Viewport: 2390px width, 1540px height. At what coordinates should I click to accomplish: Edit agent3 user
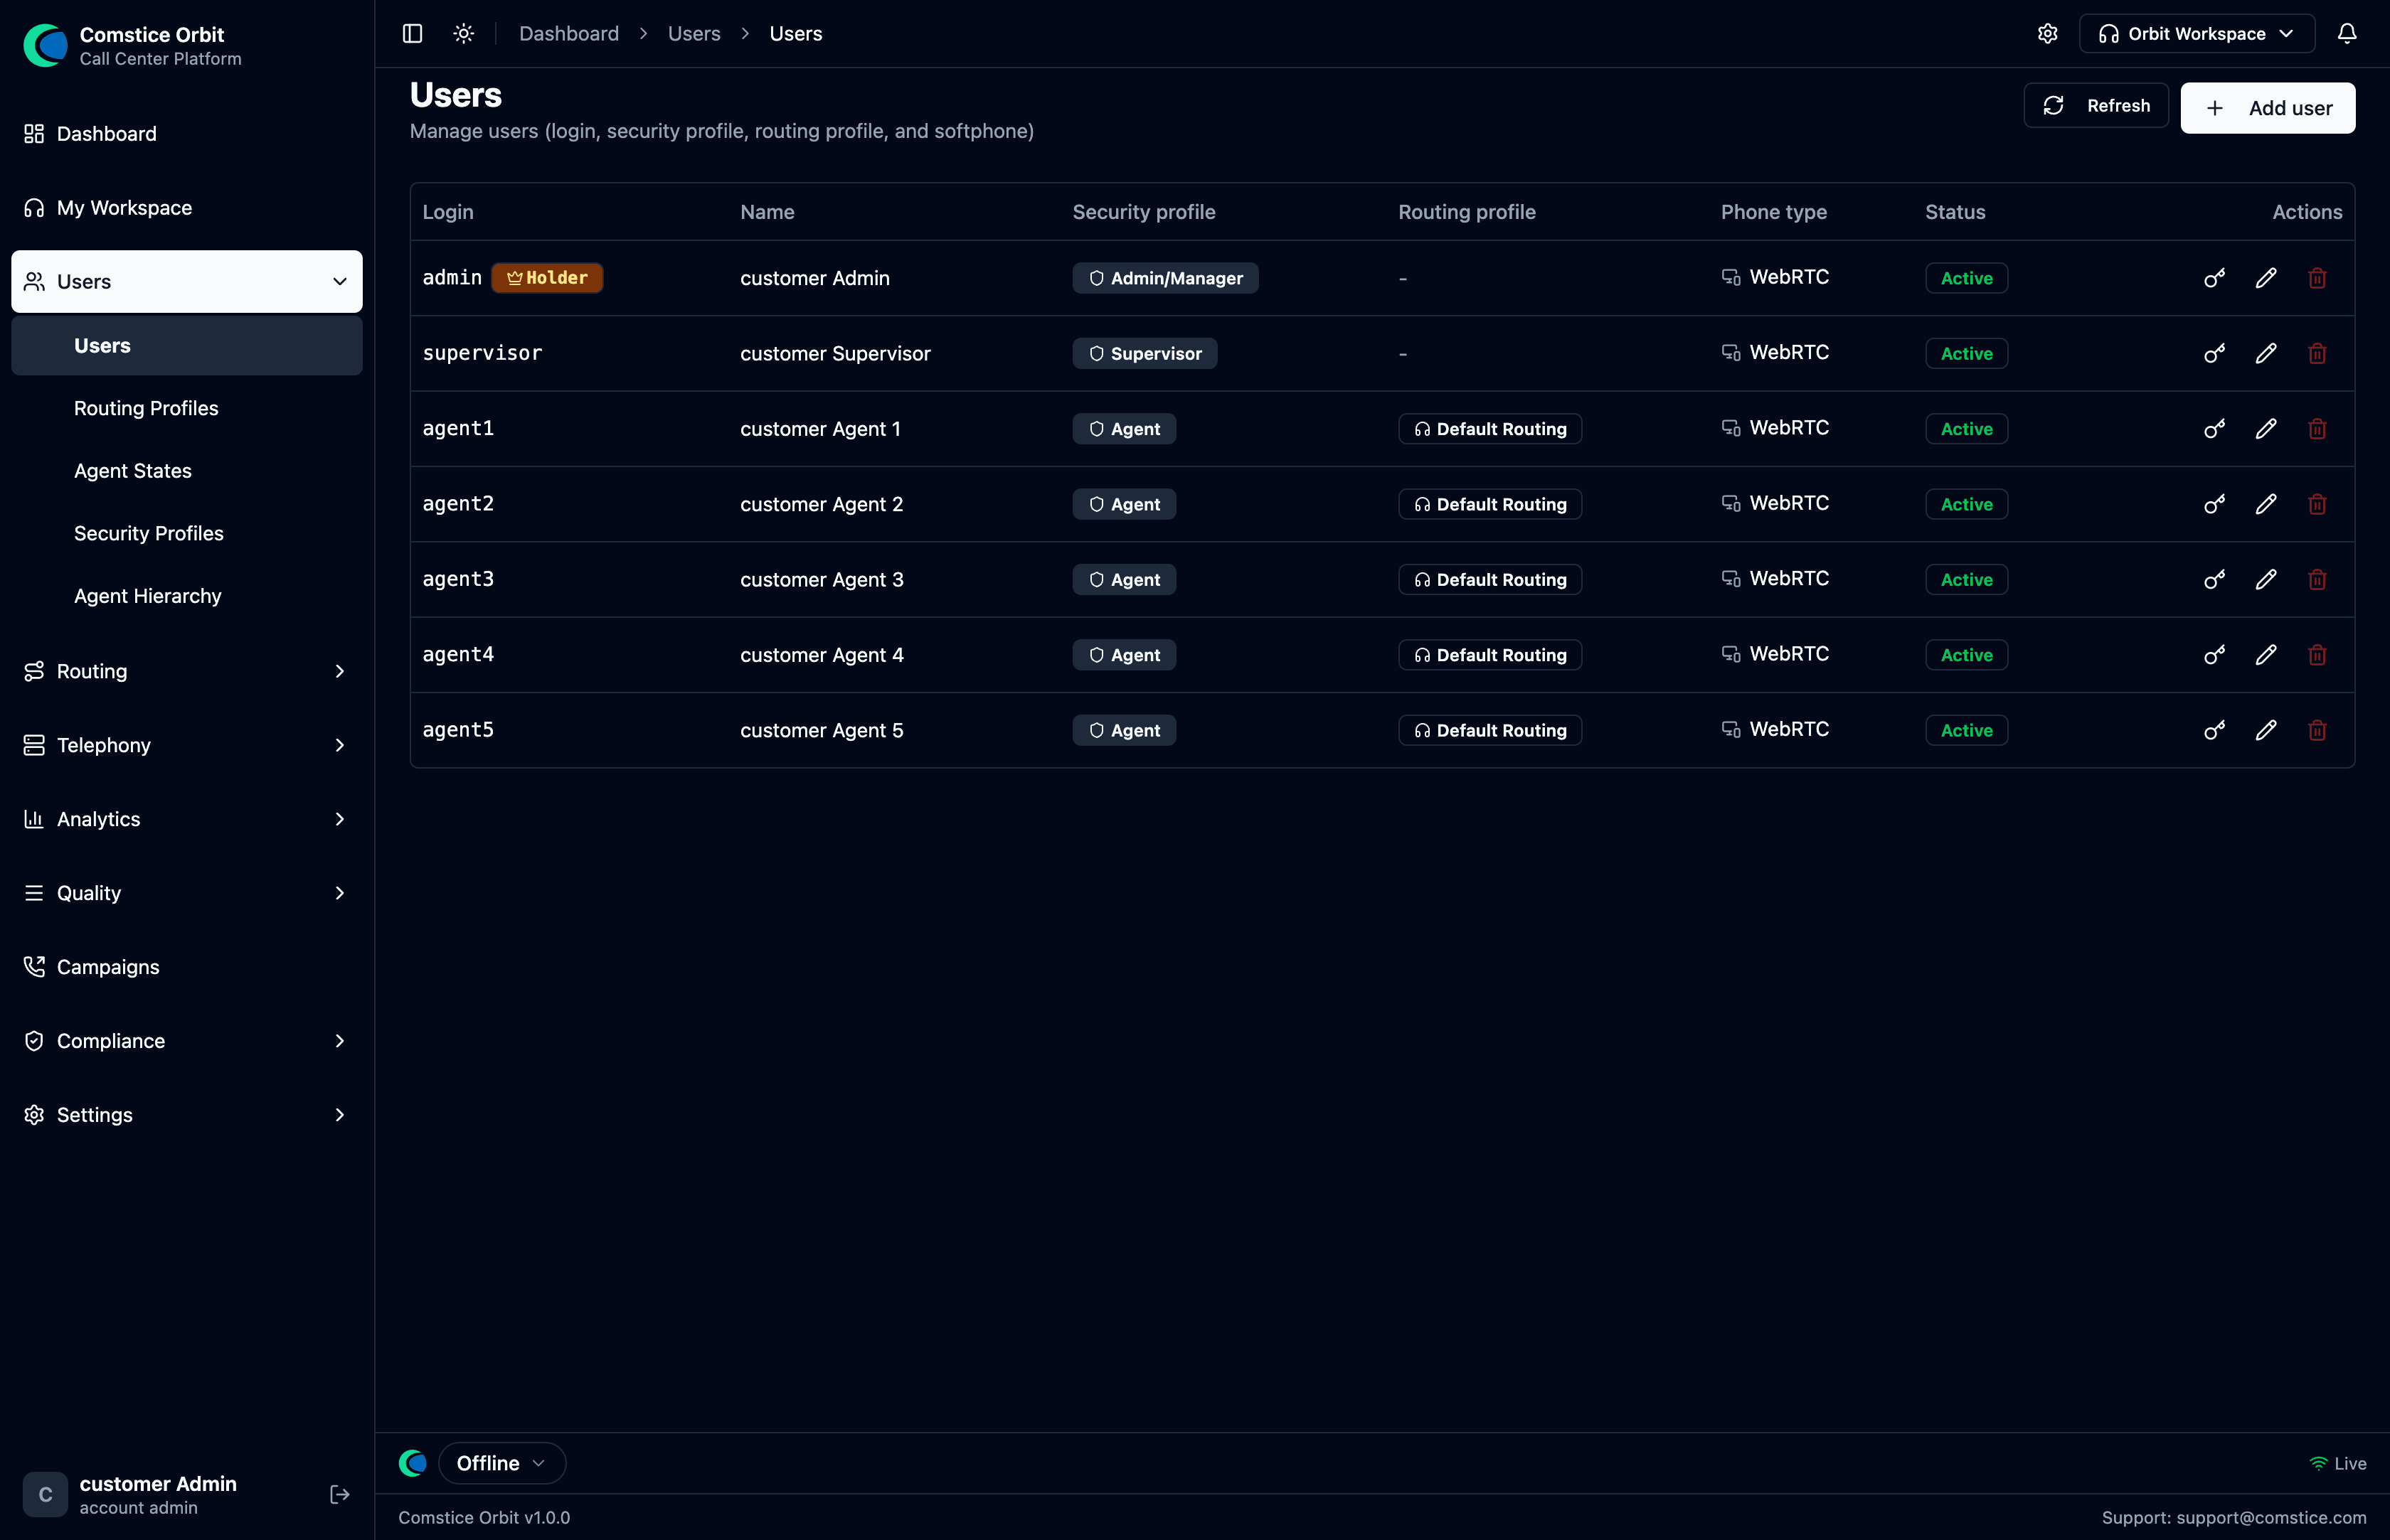coord(2266,579)
